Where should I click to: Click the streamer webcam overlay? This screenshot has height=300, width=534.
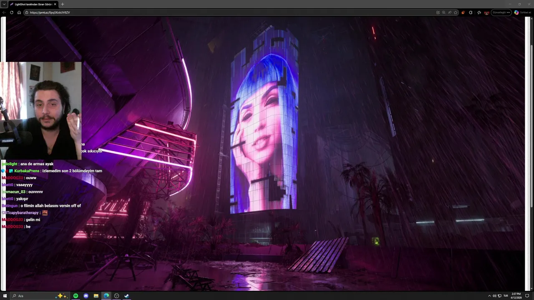tap(41, 111)
